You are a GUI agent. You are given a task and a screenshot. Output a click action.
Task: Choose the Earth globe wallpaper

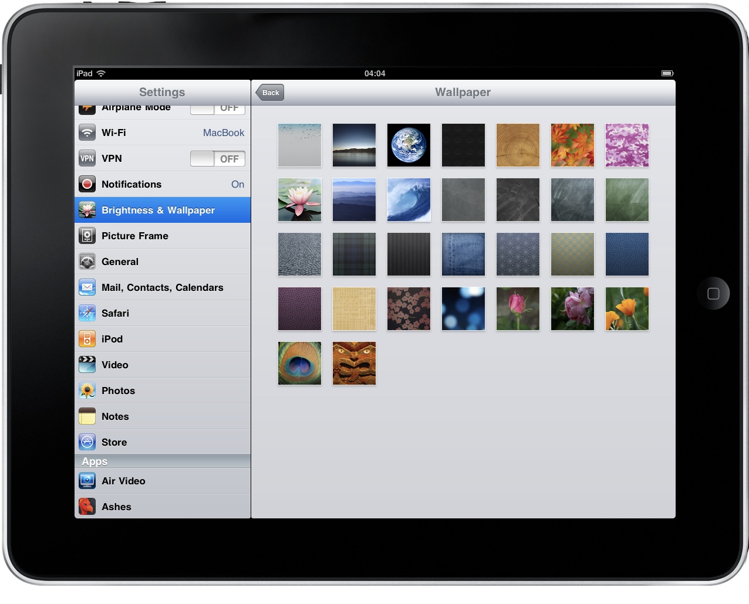point(409,145)
